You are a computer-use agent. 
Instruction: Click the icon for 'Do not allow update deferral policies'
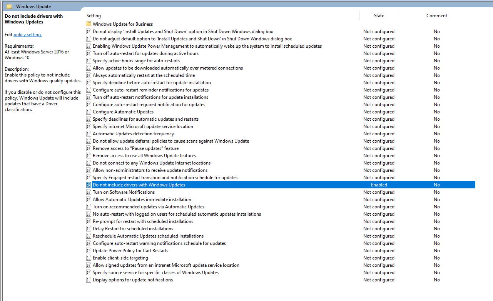coord(89,141)
